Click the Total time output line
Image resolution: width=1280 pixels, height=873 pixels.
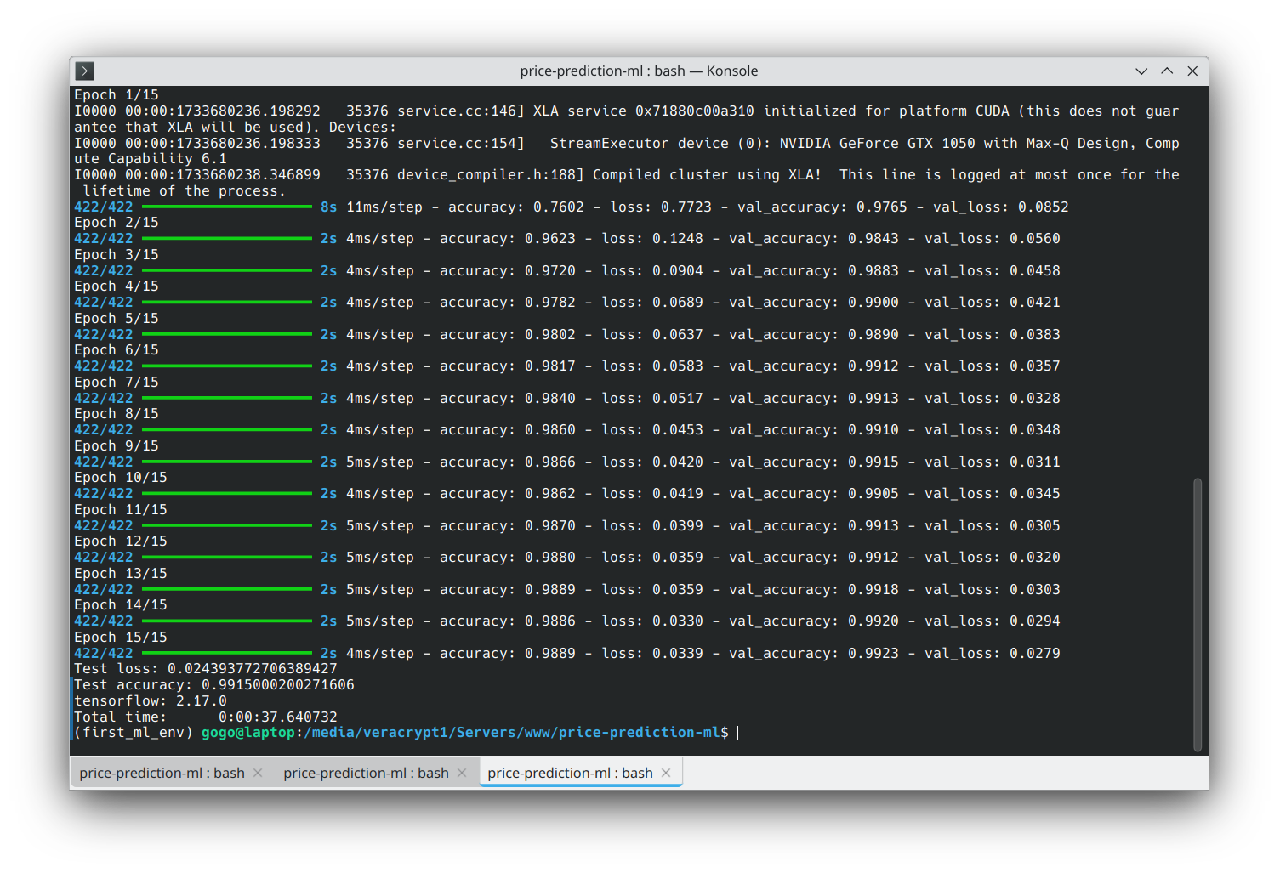(205, 717)
